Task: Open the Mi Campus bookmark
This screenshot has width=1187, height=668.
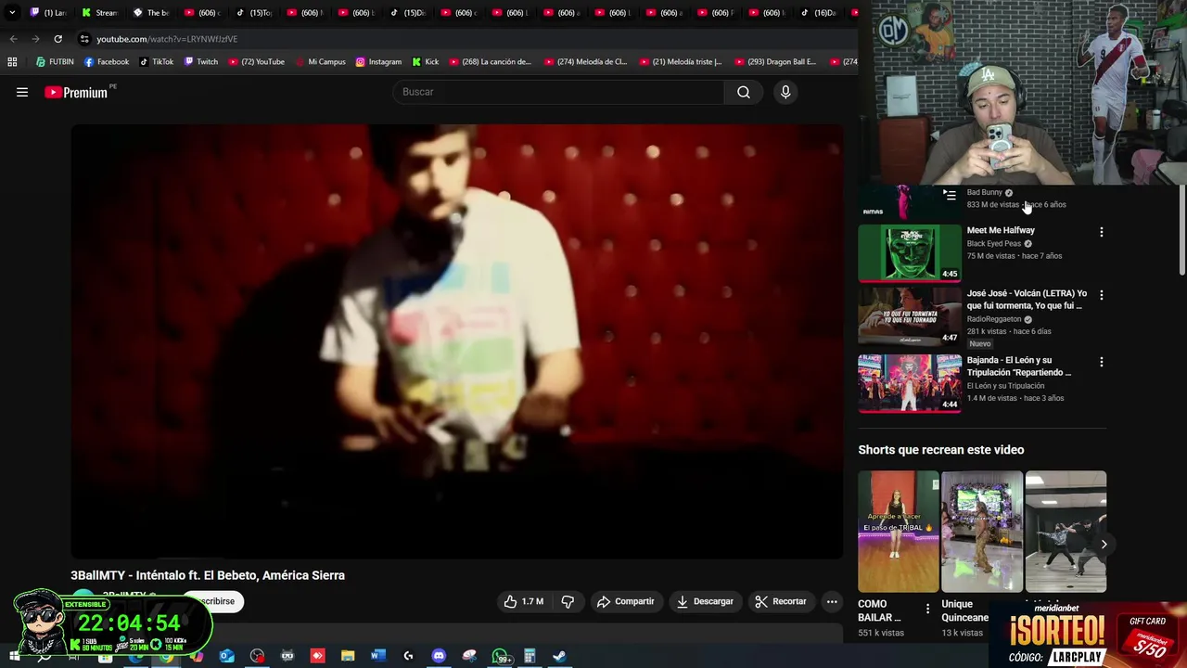Action: click(x=320, y=62)
